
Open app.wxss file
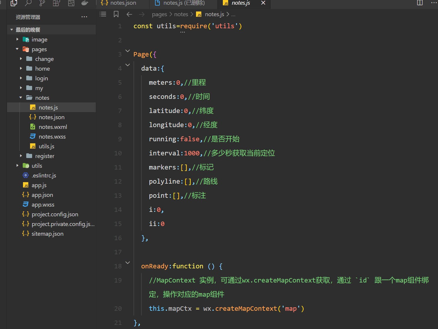pos(52,205)
